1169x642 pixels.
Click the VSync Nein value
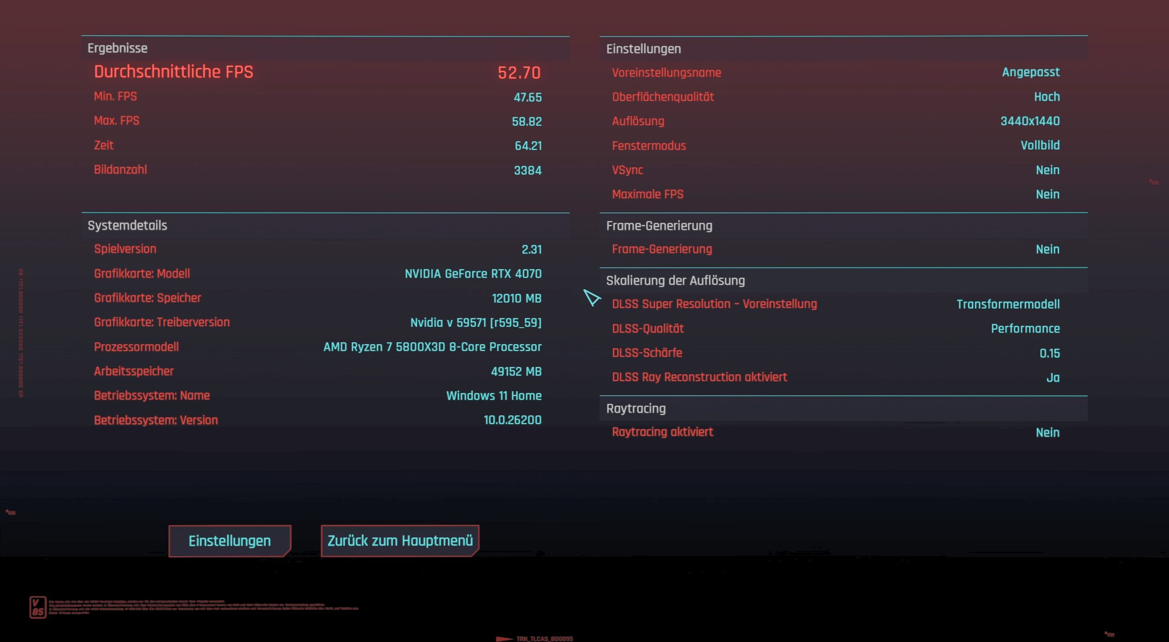coord(1047,170)
